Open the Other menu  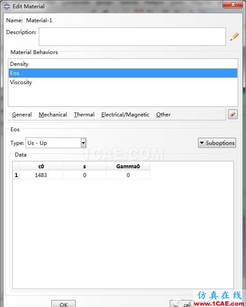point(163,115)
